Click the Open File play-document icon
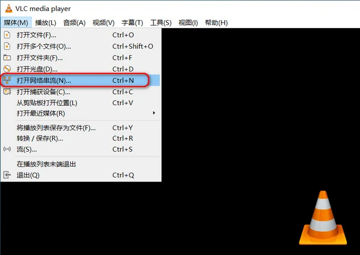This screenshot has height=255, width=360. click(7, 35)
